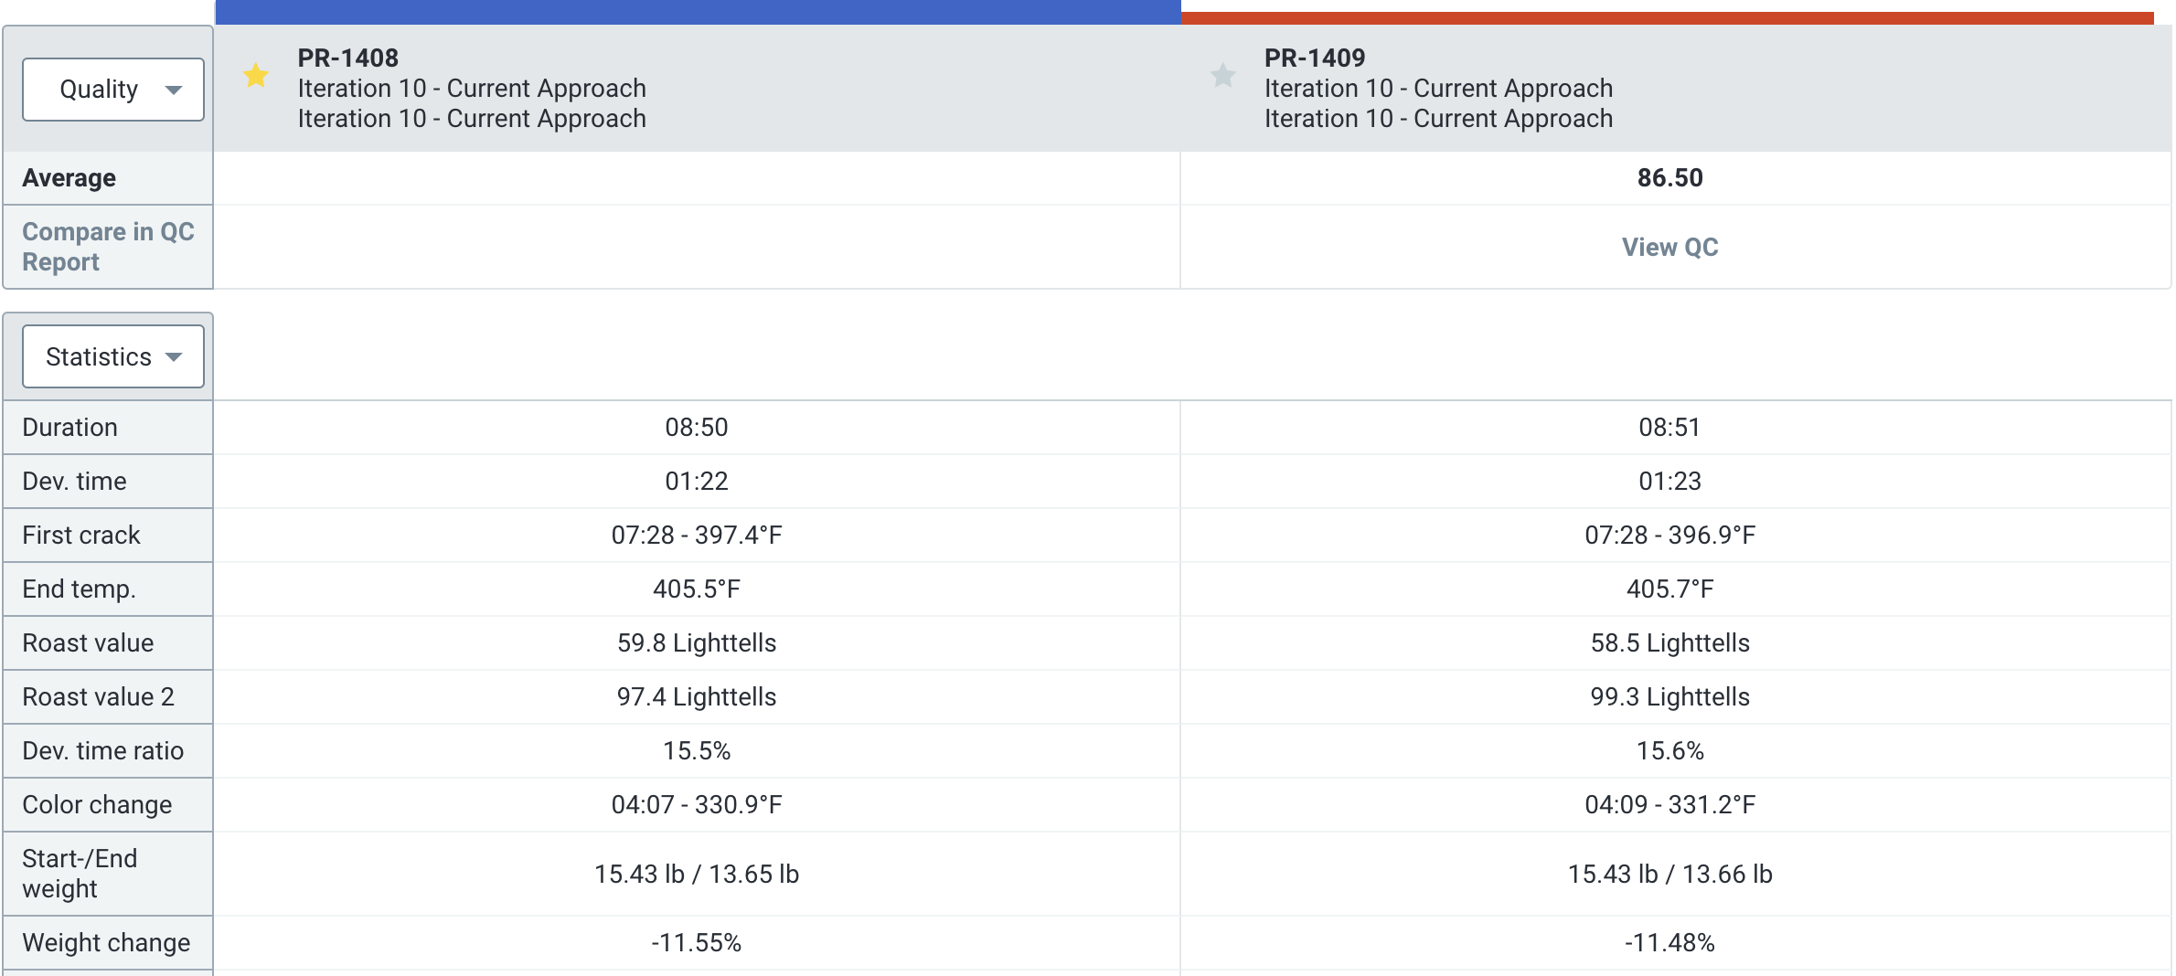Screen dimensions: 2176x976
Task: Click the View QC link for PR-1409
Action: tap(1669, 248)
